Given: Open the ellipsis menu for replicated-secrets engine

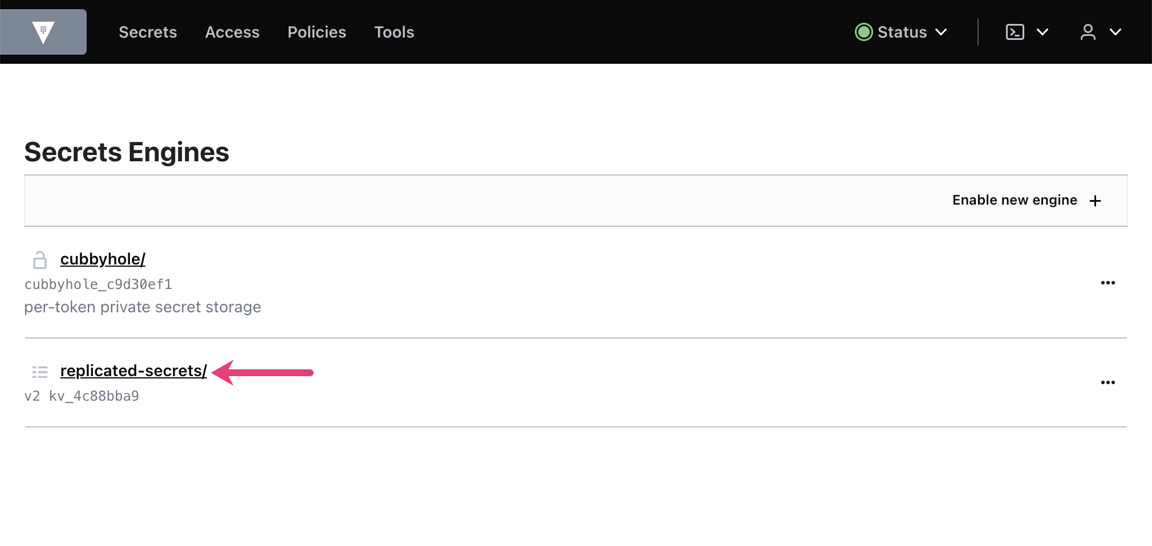Looking at the screenshot, I should [x=1109, y=382].
